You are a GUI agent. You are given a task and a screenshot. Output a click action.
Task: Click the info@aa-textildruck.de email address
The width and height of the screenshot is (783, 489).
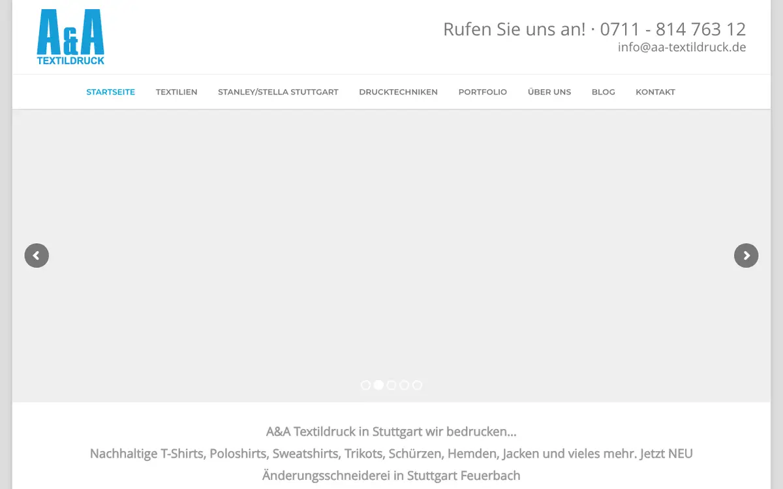(x=682, y=48)
